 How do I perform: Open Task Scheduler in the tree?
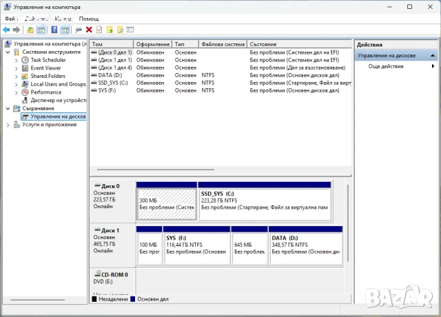click(x=48, y=60)
